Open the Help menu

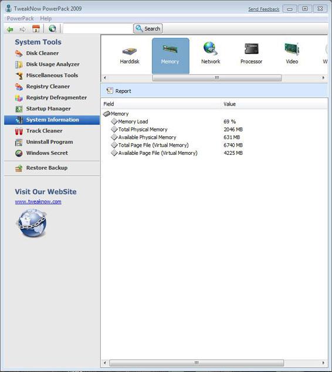tap(46, 19)
